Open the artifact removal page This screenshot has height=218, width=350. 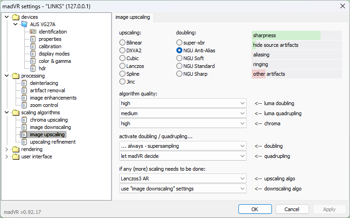click(x=48, y=90)
